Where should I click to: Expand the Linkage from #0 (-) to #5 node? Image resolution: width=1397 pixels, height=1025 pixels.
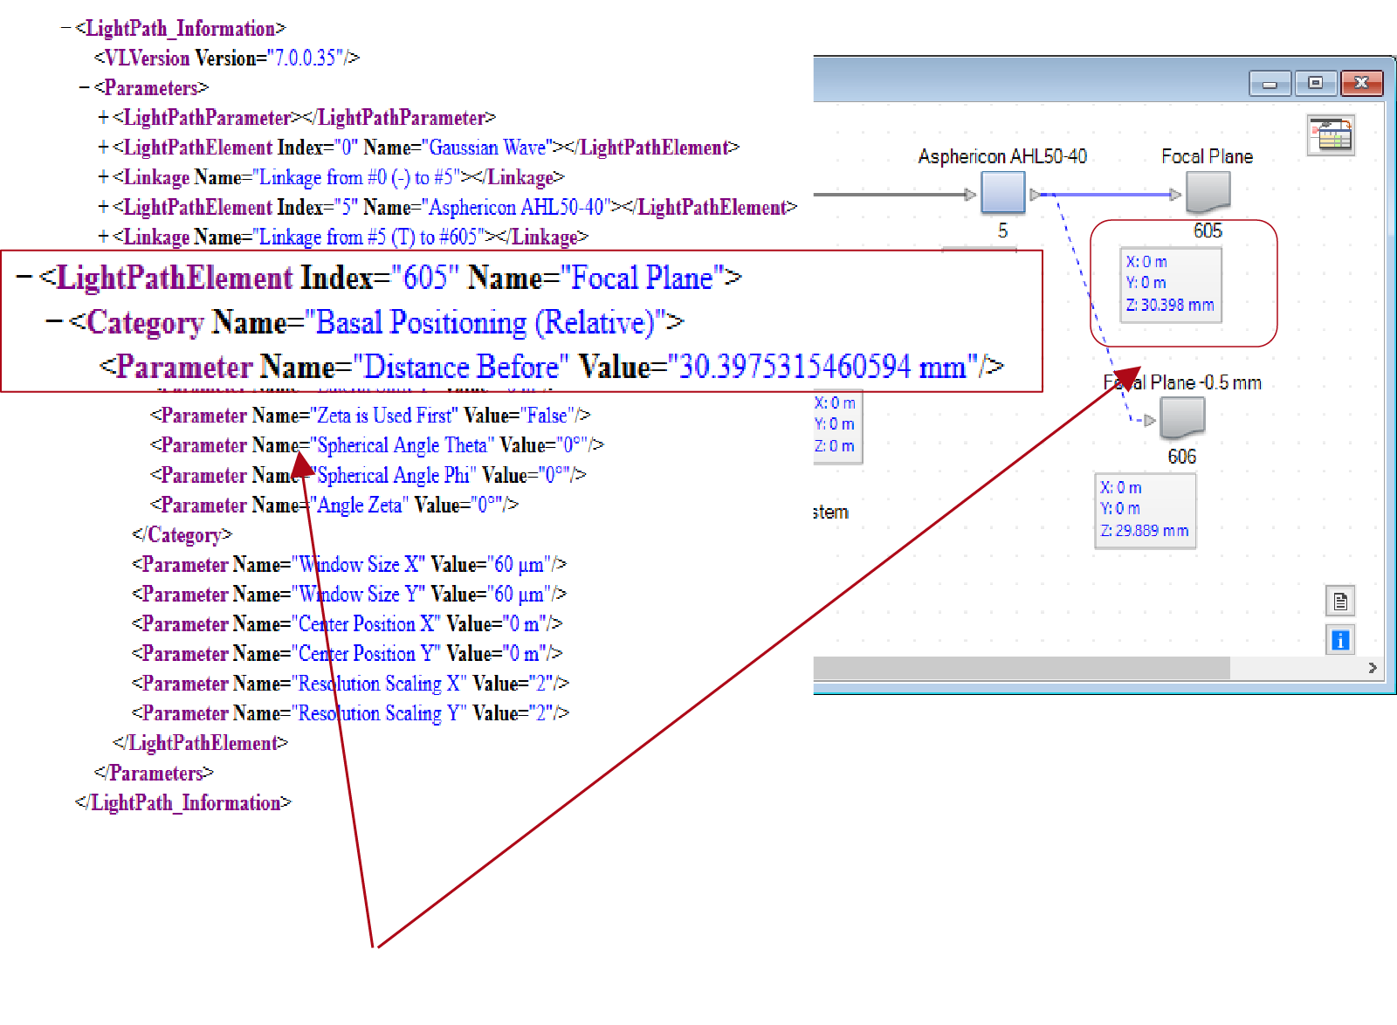click(104, 177)
